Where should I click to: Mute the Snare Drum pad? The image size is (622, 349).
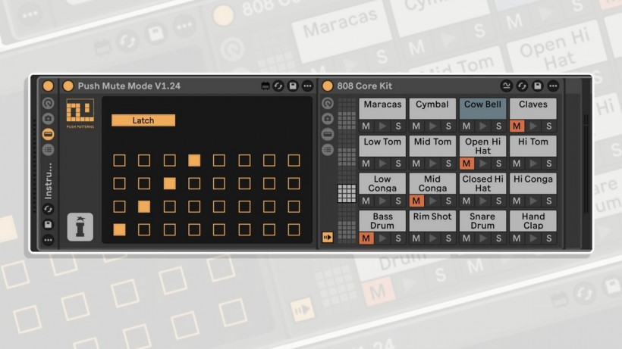pos(466,238)
